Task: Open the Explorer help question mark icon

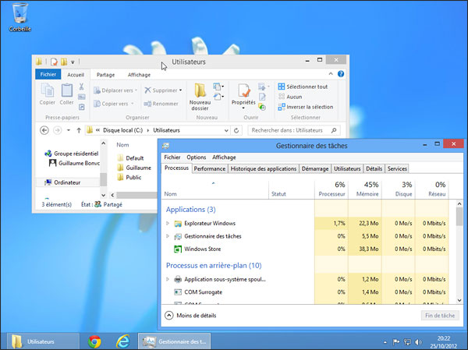Action: click(341, 74)
